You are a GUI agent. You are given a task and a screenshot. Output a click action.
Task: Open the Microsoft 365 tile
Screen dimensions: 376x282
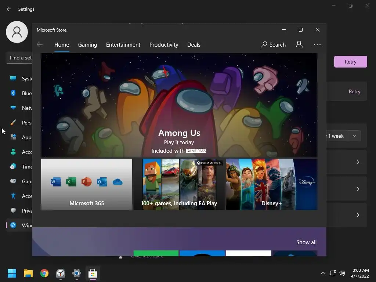tap(87, 184)
